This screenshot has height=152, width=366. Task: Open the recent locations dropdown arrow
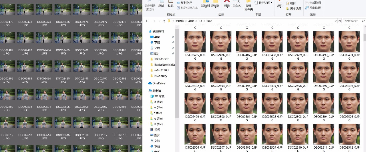(x=159, y=21)
